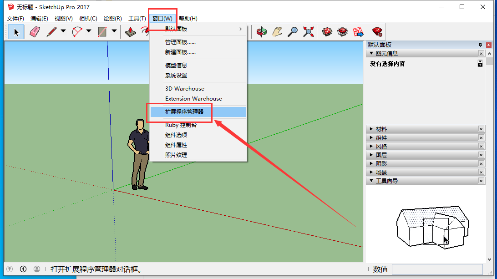497x279 pixels.
Task: Select the arrow Select tool
Action: pos(16,32)
